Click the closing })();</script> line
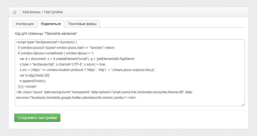This screenshot has width=257, height=136. (28, 86)
